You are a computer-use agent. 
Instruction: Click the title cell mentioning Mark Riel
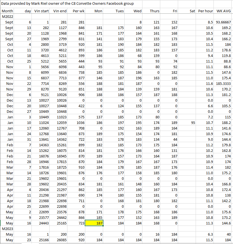tap(68, 4)
